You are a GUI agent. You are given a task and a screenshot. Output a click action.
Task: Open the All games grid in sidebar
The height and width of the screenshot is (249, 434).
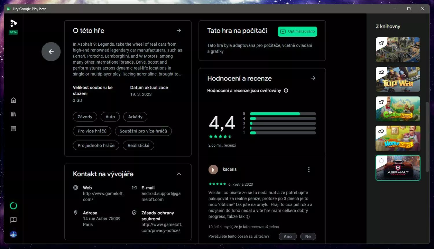[13, 129]
